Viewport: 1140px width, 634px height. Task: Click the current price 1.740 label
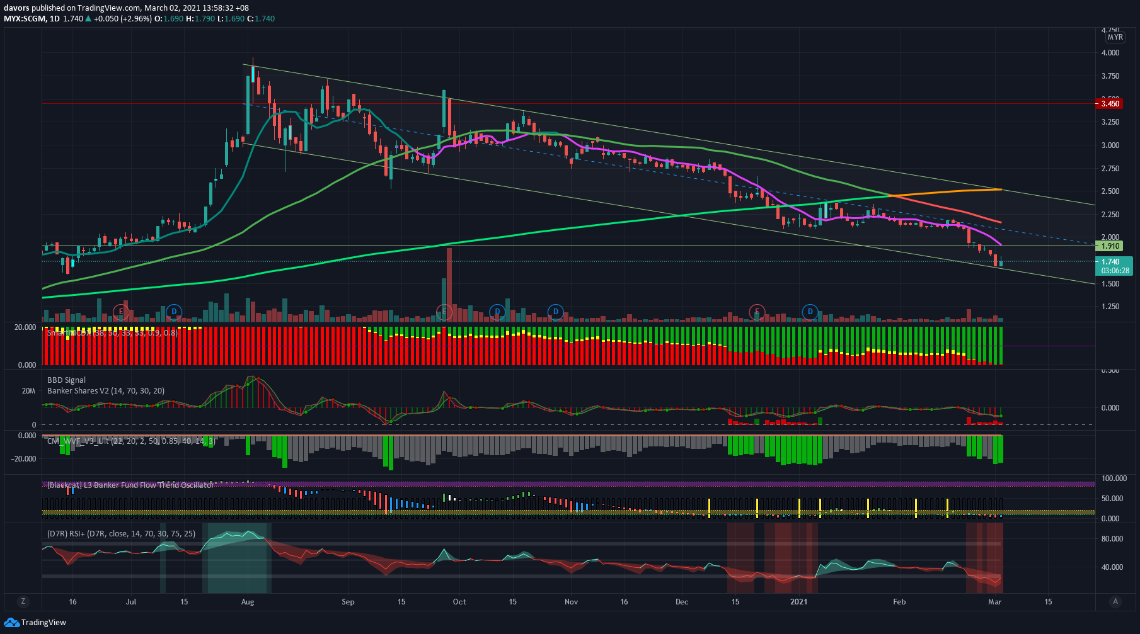(x=1114, y=266)
